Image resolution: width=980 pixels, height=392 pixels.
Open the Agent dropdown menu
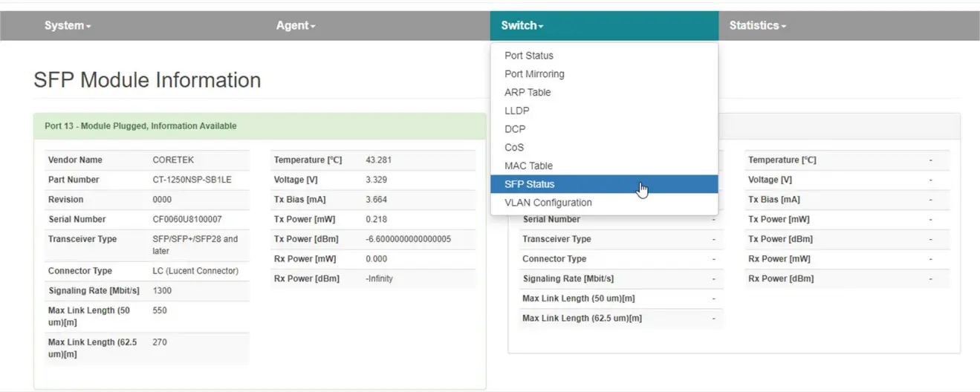[x=296, y=25]
